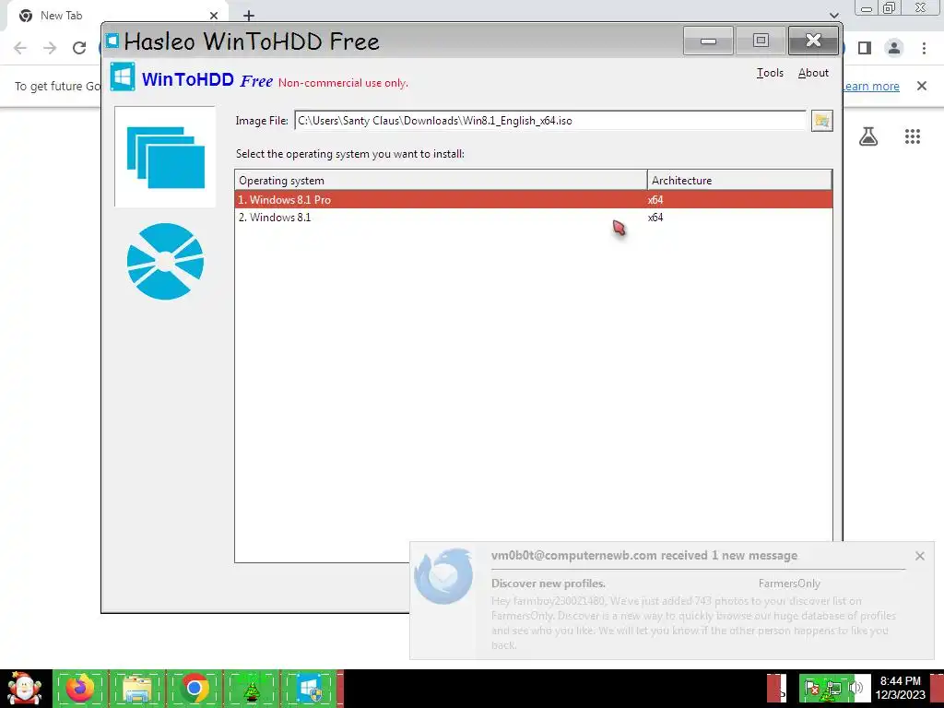Close the New Tab tab in Chrome
Screen dimensions: 944x708
pyautogui.click(x=214, y=16)
